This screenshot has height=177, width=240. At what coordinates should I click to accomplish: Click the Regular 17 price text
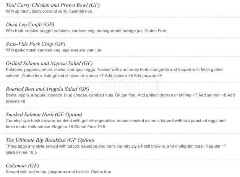pos(216,146)
